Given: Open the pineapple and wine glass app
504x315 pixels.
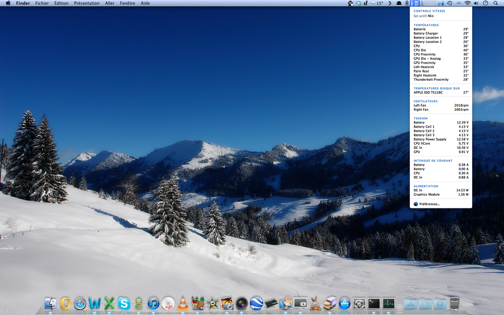Looking at the screenshot, I should click(x=198, y=303).
